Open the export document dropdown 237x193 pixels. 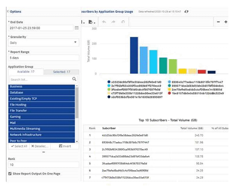(92, 22)
